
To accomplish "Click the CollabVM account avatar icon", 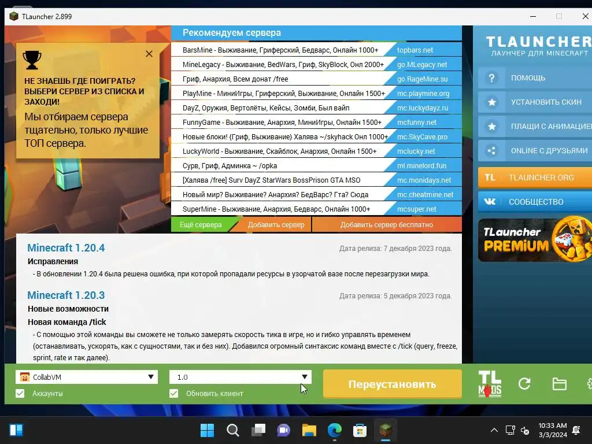I will tap(24, 377).
